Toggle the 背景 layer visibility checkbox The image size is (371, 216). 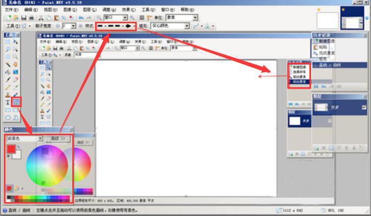[364, 108]
